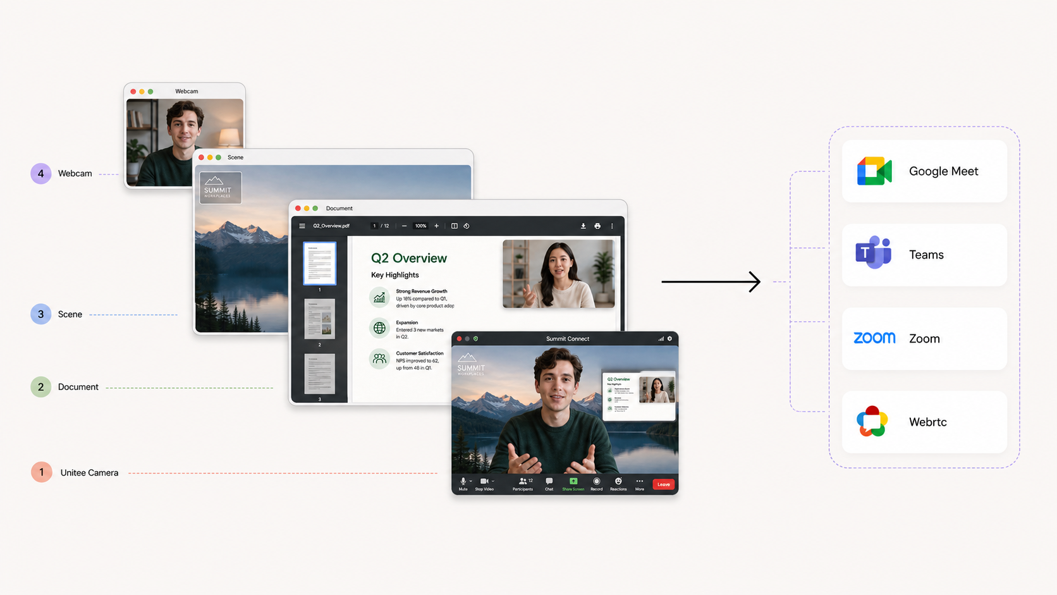Mute the microphone in Summit Connect
The image size is (1057, 595).
(463, 484)
